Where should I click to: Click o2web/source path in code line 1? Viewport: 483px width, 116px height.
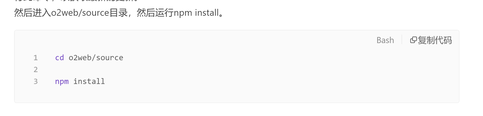[96, 58]
